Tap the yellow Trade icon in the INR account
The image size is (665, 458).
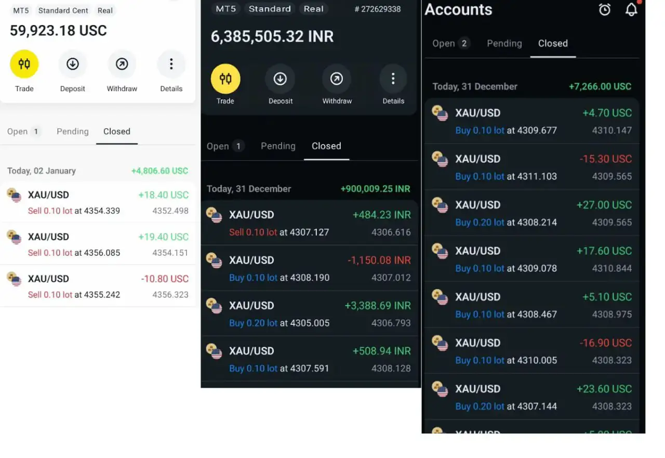click(x=225, y=78)
